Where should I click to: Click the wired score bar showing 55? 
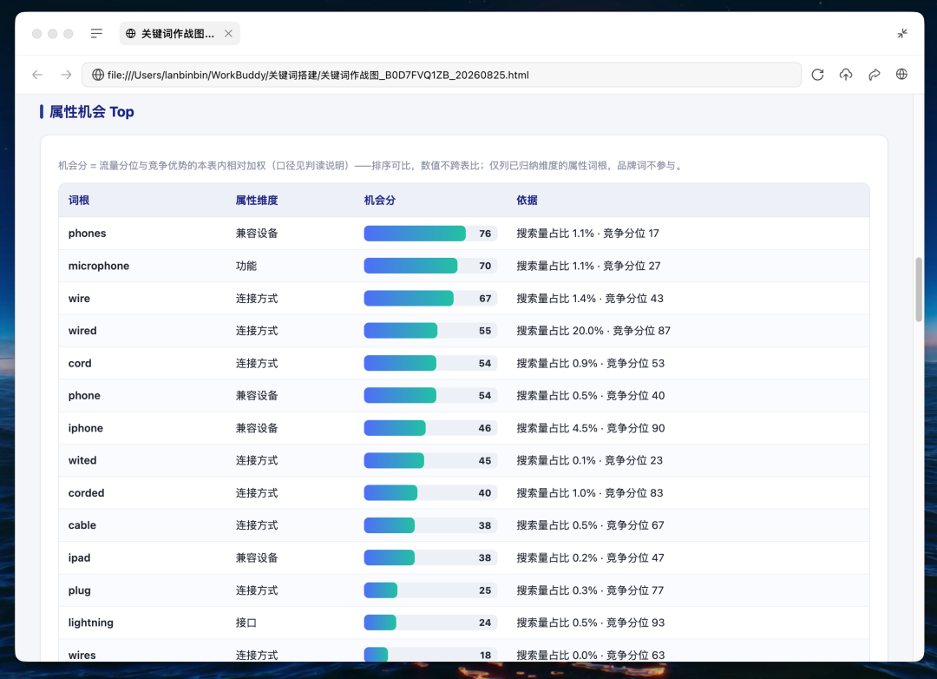[x=430, y=330]
